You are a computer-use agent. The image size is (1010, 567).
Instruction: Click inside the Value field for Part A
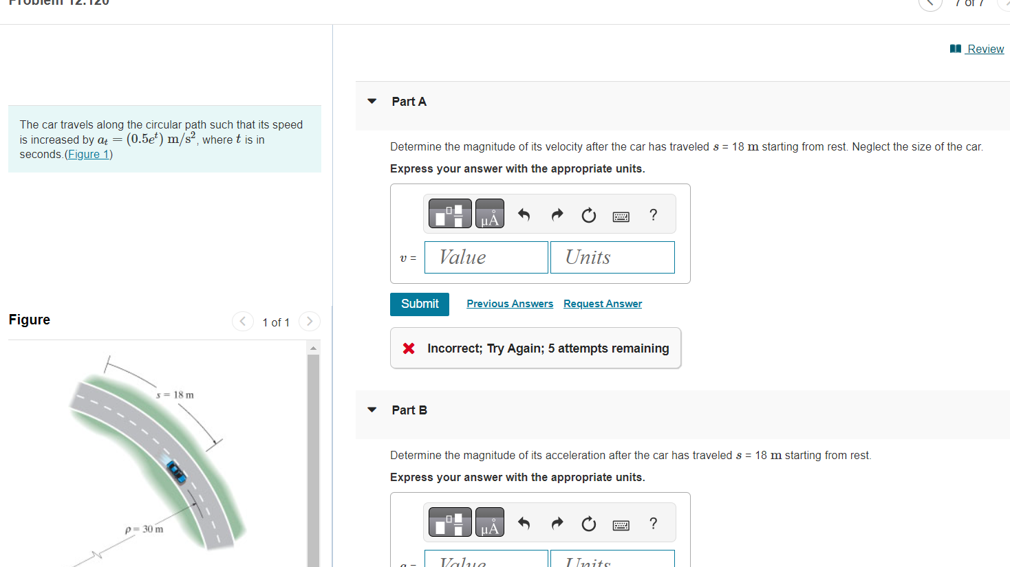(486, 257)
